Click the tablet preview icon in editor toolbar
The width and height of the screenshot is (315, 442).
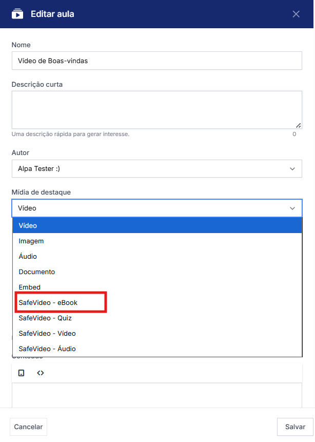(22, 373)
